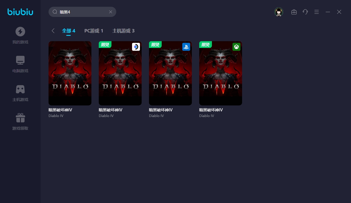Click the biubiu logo

click(20, 12)
